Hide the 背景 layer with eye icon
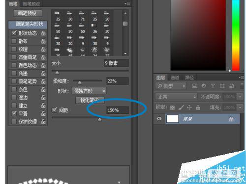This screenshot has width=246, height=184. [x=159, y=119]
